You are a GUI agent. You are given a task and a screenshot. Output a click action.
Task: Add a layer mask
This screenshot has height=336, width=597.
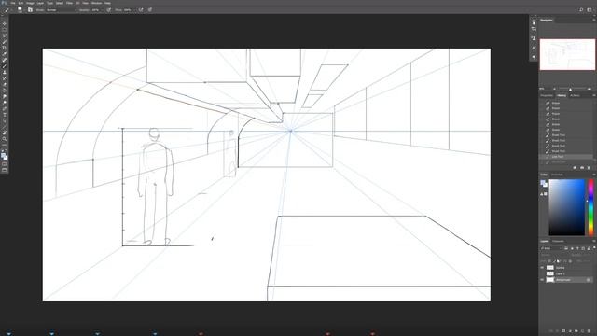(x=563, y=331)
